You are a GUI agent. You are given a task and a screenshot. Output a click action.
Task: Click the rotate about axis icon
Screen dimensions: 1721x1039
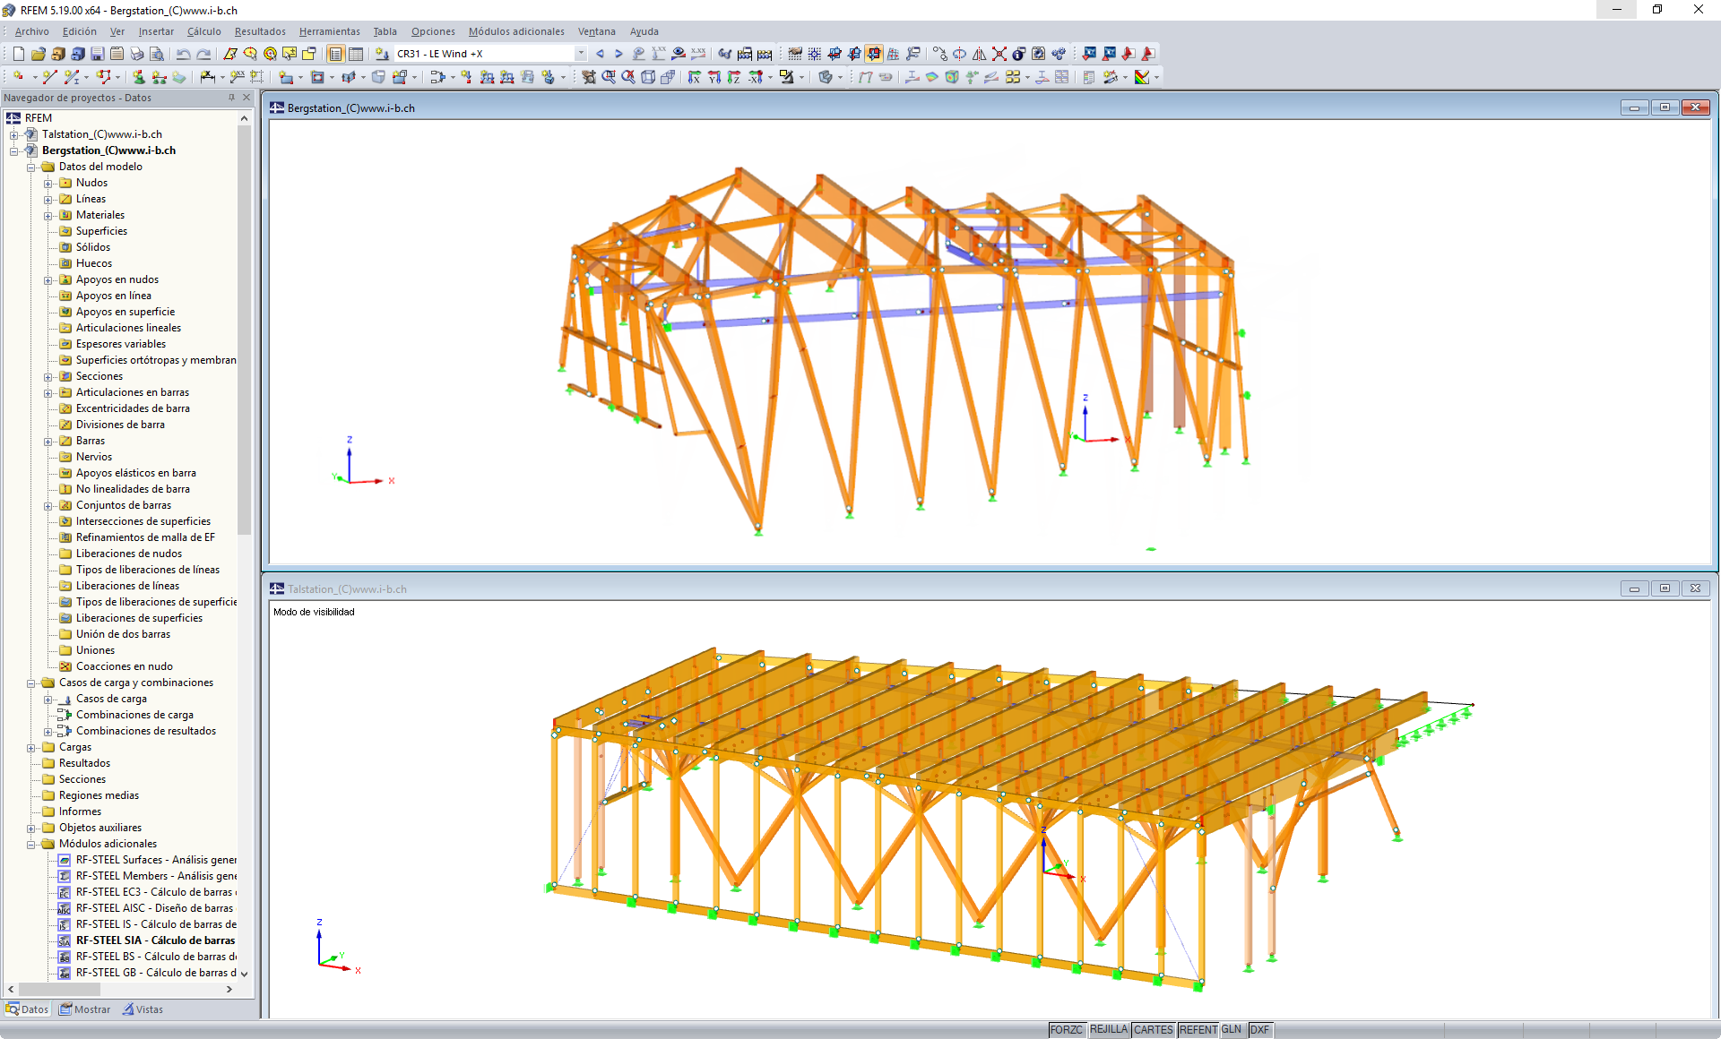959,54
